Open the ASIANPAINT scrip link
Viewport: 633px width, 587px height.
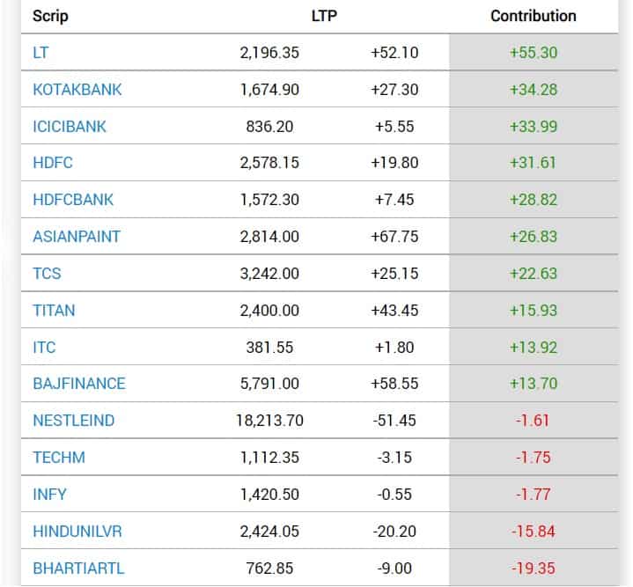pyautogui.click(x=77, y=237)
